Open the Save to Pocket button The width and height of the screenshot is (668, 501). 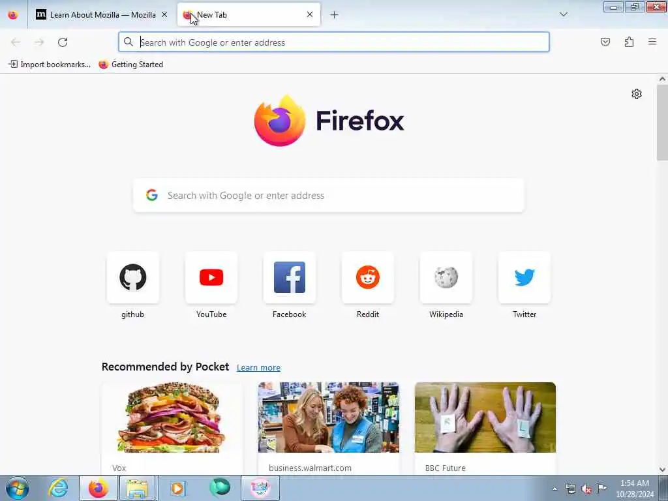605,42
